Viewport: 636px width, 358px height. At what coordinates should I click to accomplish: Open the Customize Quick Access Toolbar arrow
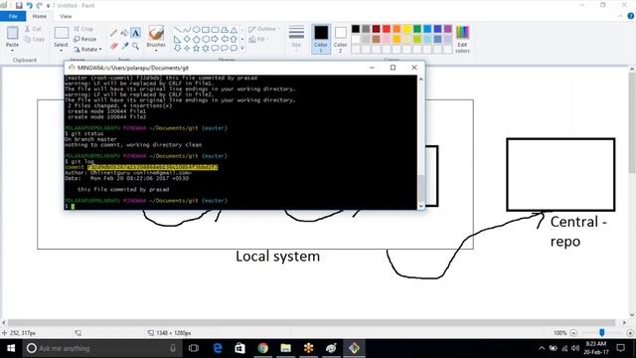pyautogui.click(x=49, y=6)
